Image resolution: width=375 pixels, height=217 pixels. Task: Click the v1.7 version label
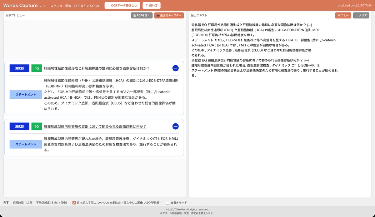coord(42,6)
